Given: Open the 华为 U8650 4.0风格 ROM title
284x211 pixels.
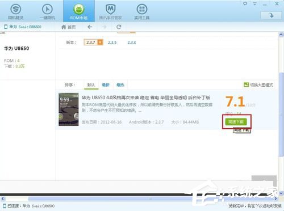Looking at the screenshot, I should coord(146,98).
